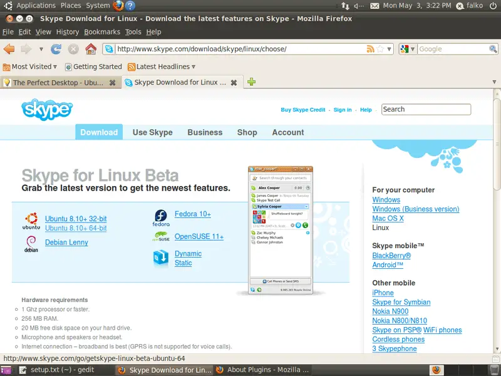Open the back/forward history dropdown arrow

click(41, 49)
